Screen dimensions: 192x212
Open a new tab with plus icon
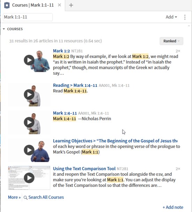click(x=71, y=5)
